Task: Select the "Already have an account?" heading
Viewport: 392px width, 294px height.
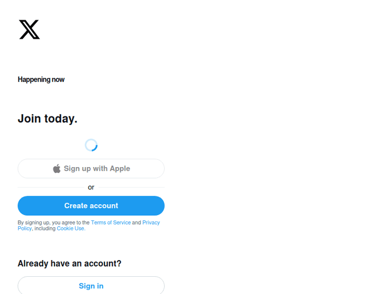Action: (70, 264)
